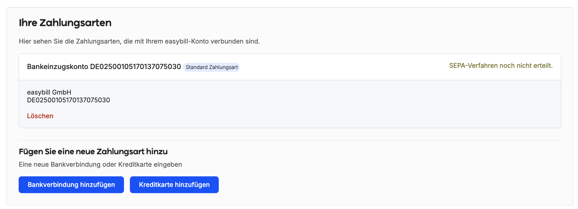Click the SEPA-Verfahren noch nicht erteilt status
Screen dimensions: 578x209
point(501,66)
